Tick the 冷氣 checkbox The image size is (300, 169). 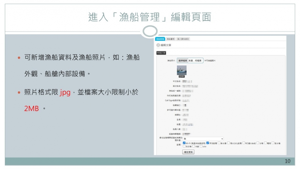pyautogui.click(x=193, y=146)
